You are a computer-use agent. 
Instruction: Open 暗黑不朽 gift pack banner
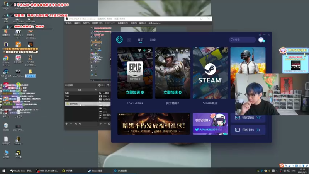[153, 124]
